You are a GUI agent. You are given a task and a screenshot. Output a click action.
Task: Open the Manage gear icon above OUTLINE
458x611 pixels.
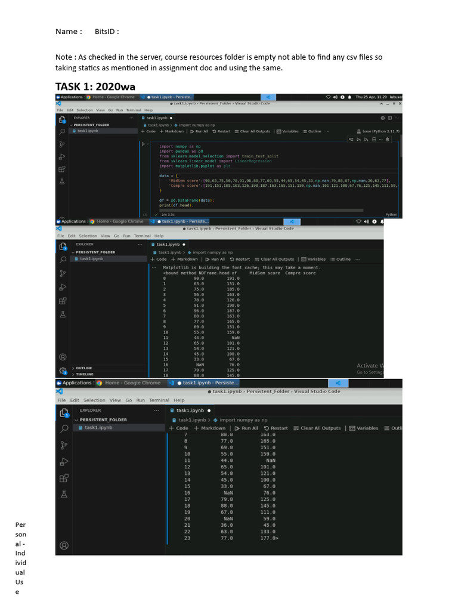[x=63, y=370]
